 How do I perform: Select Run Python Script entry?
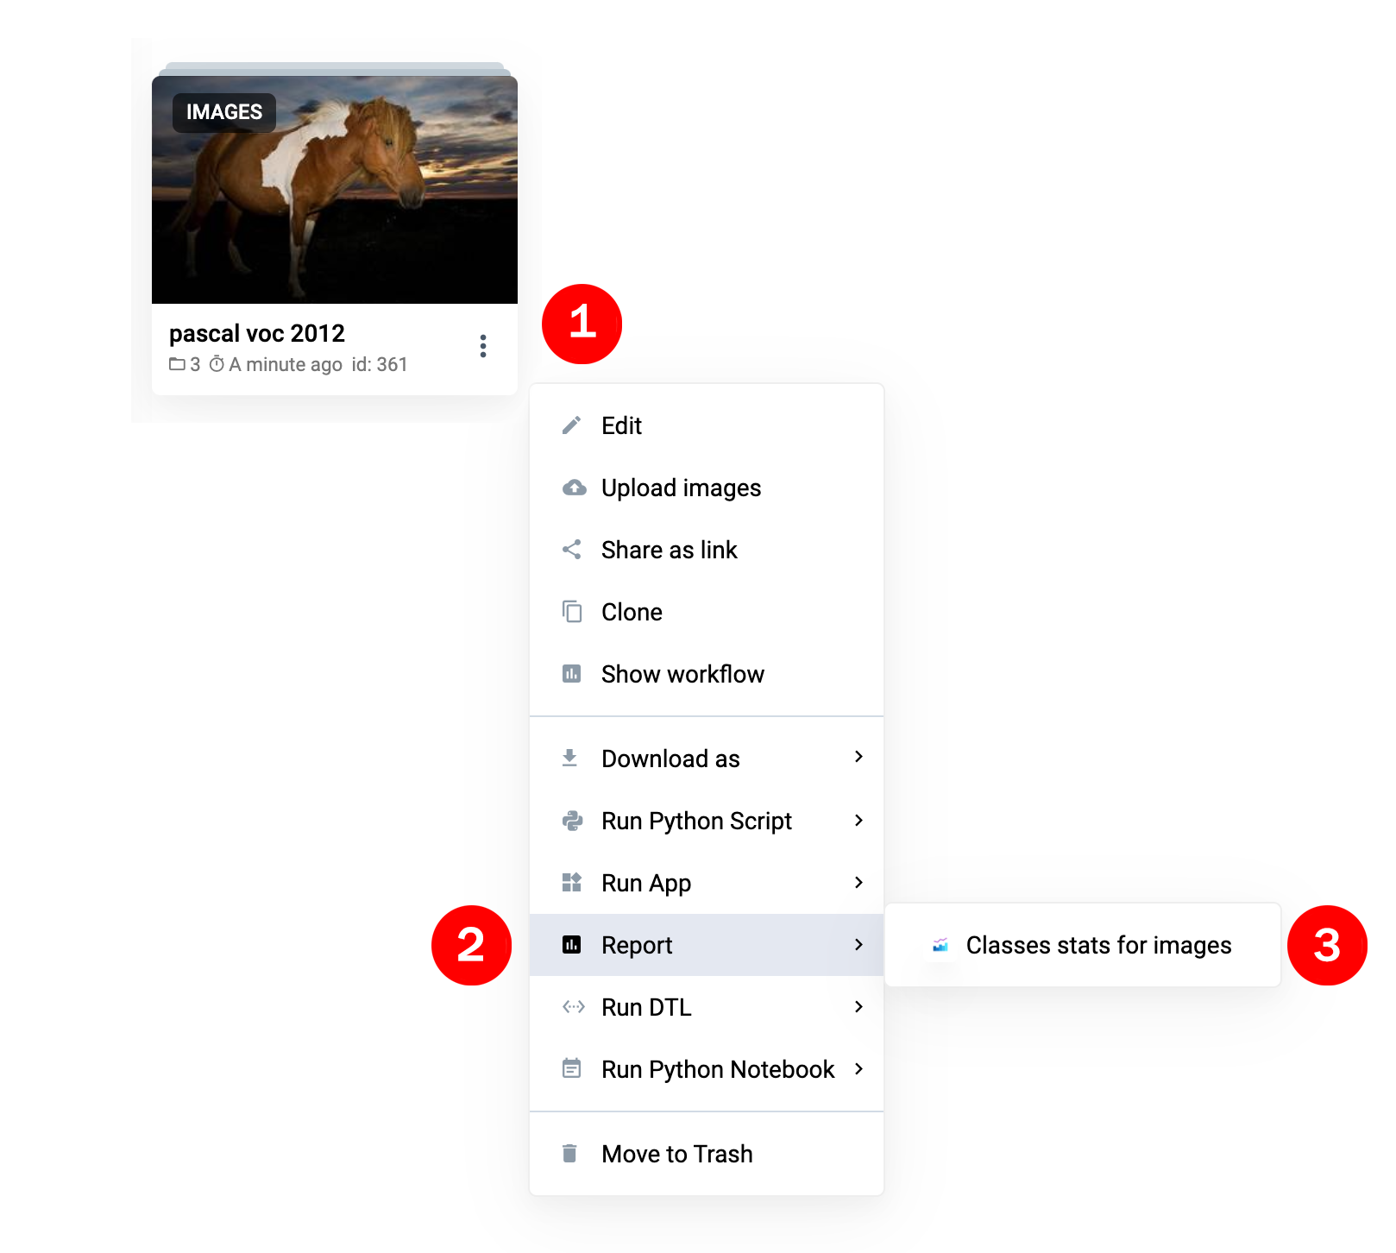click(707, 821)
